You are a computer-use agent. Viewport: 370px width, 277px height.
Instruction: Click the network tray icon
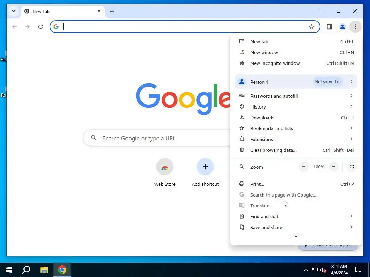point(315,270)
